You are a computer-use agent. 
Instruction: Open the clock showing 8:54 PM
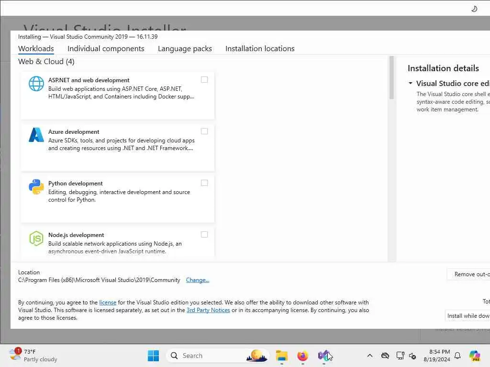pos(437,356)
